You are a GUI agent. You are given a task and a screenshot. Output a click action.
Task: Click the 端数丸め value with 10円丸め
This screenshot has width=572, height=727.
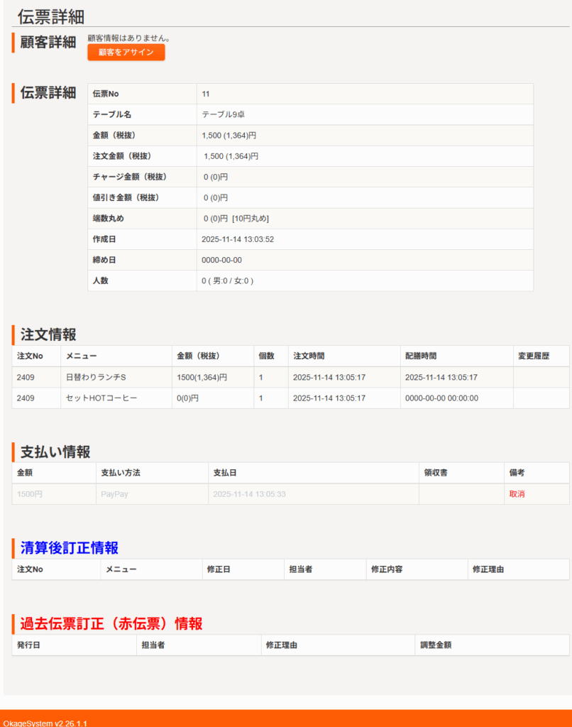coord(236,219)
